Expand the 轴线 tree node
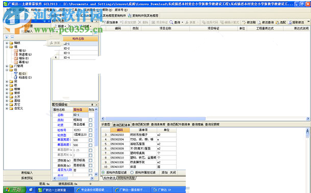 point(7,43)
